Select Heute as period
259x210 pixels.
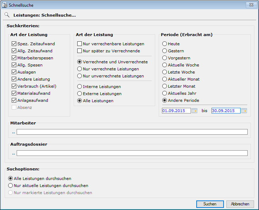165,44
